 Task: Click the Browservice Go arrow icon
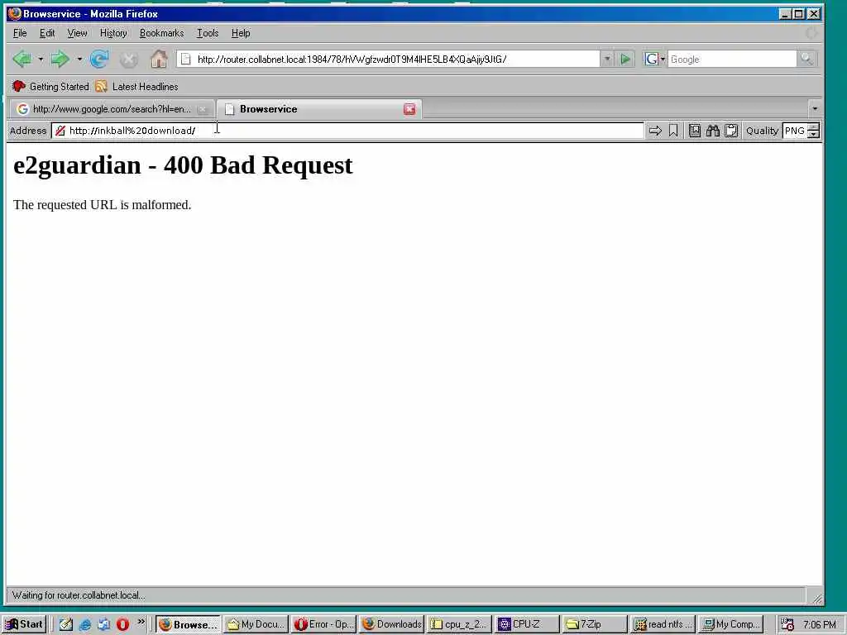click(655, 131)
